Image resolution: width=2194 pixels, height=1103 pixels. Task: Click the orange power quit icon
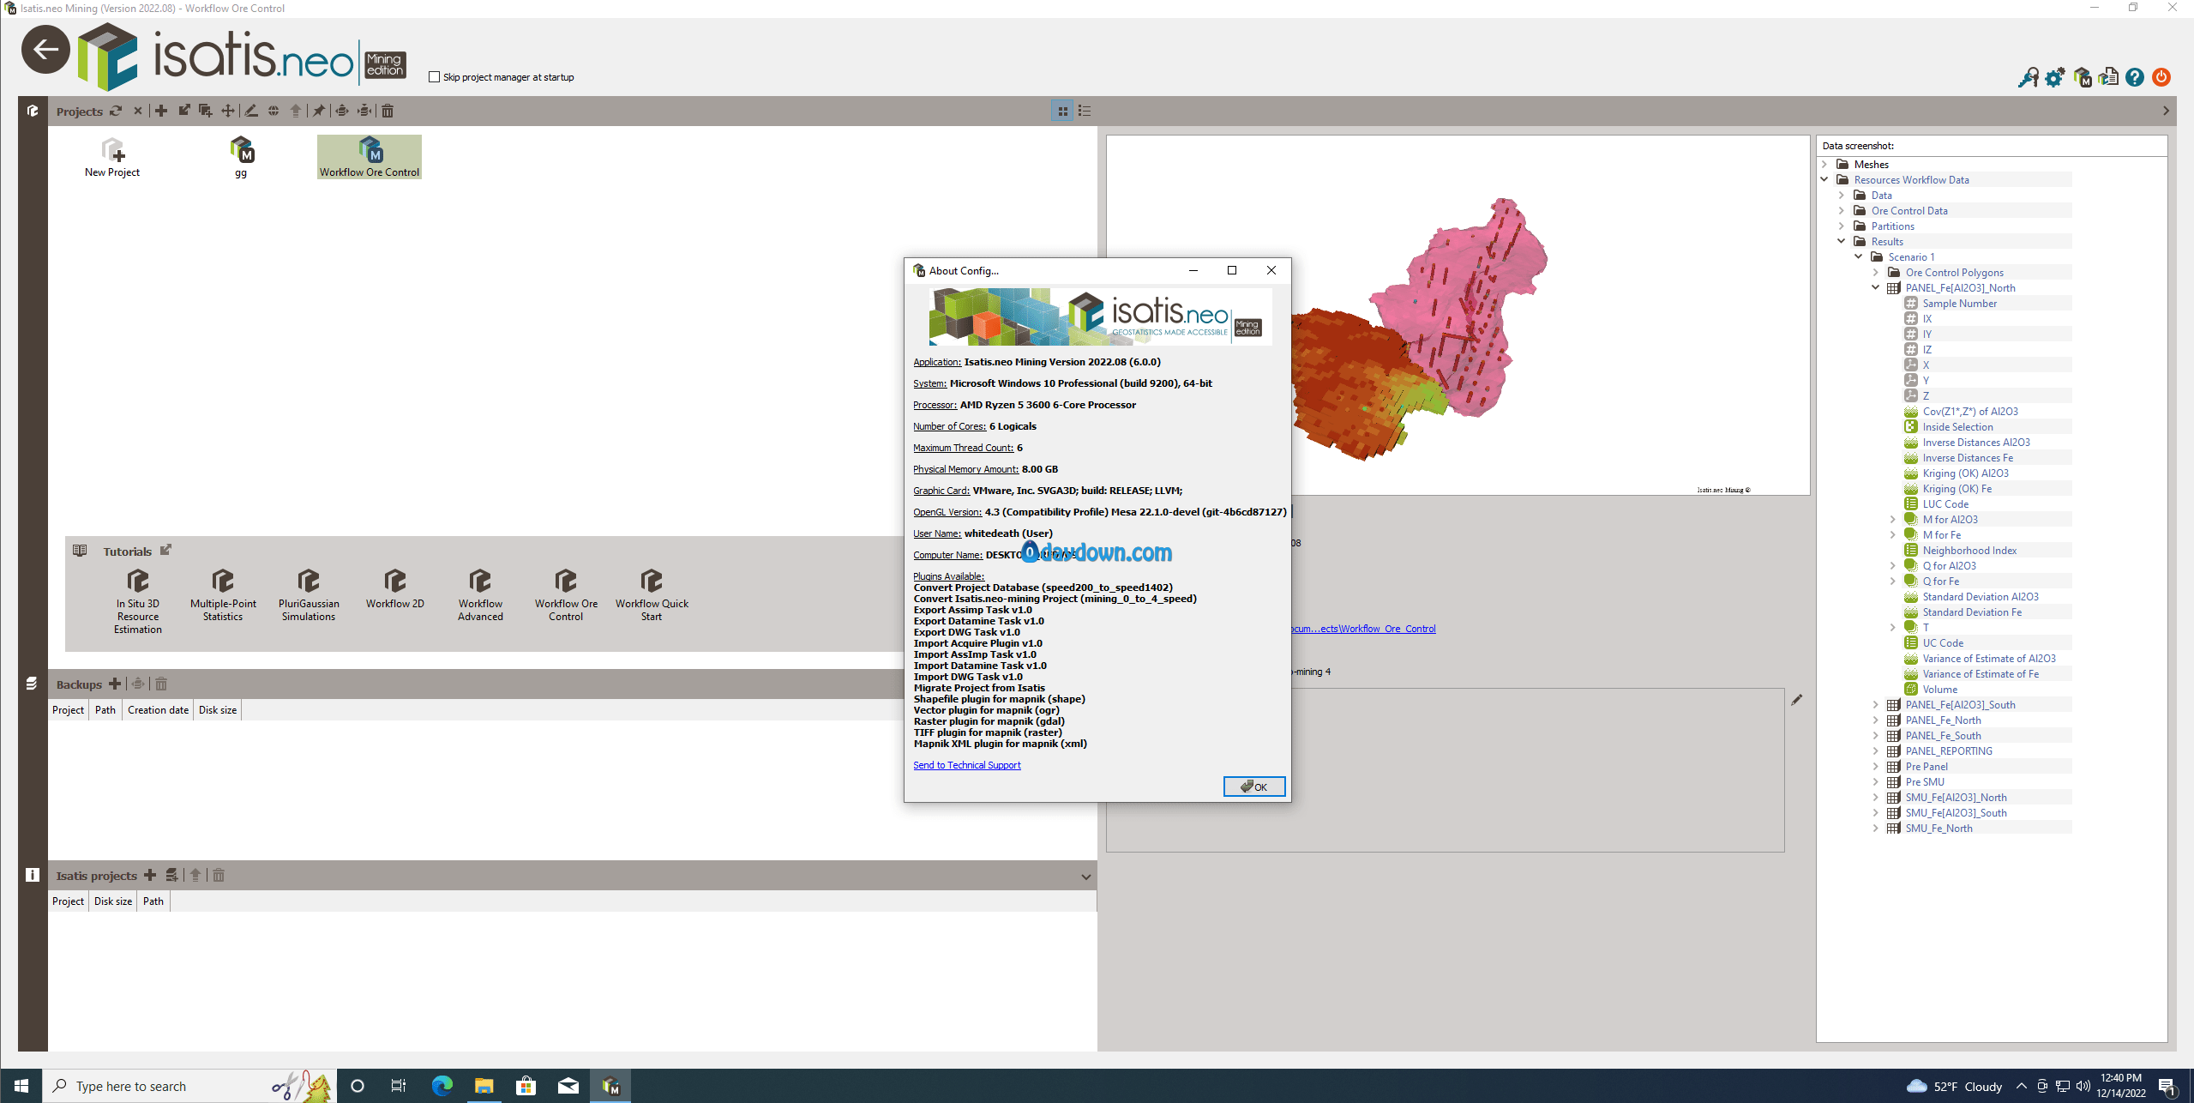click(2162, 78)
